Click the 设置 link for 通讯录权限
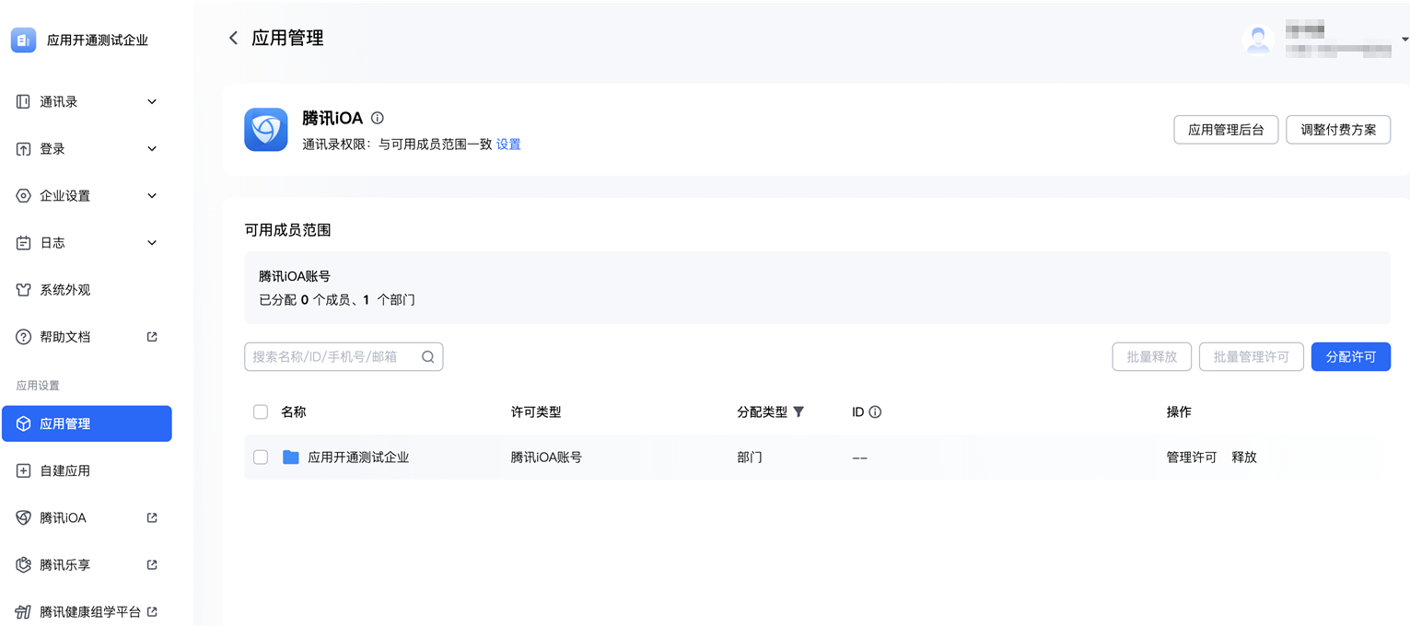This screenshot has height=626, width=1410. 508,145
